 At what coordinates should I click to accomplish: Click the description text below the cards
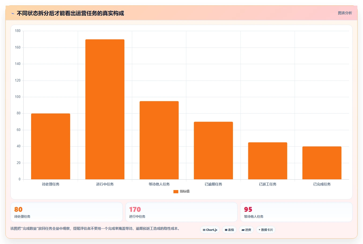coord(95,229)
